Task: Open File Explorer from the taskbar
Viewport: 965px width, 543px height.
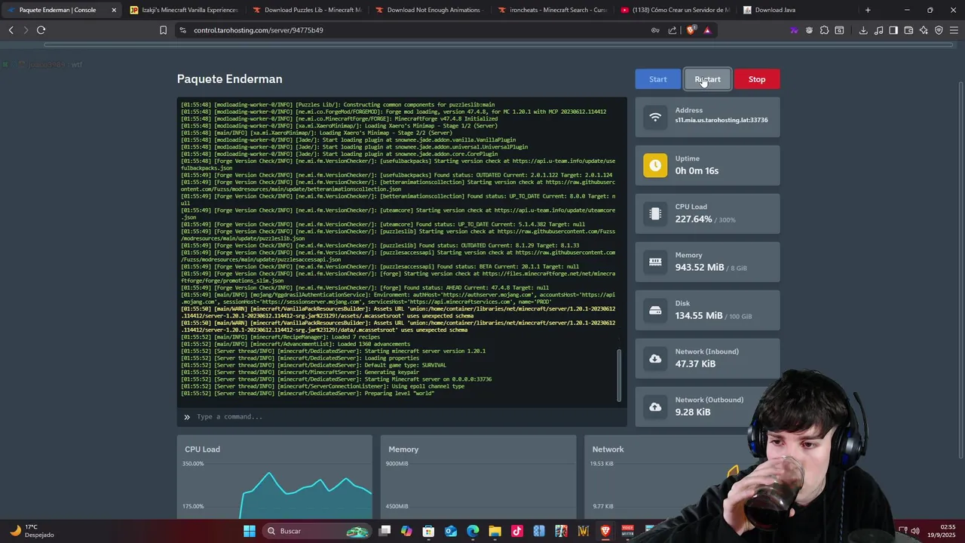Action: pyautogui.click(x=495, y=531)
